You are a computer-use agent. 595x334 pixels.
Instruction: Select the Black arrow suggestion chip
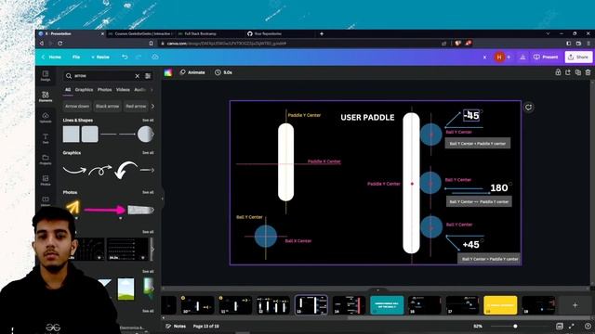(x=108, y=107)
